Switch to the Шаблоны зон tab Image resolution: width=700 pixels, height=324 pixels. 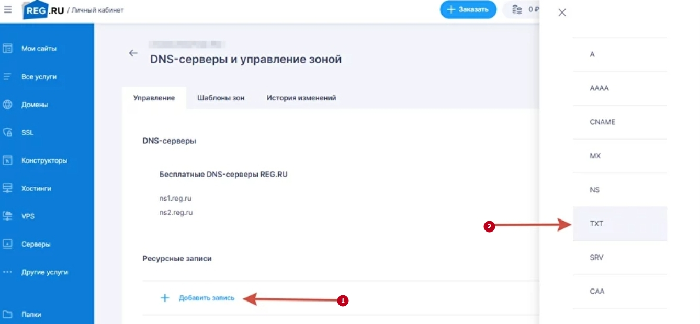(x=221, y=98)
